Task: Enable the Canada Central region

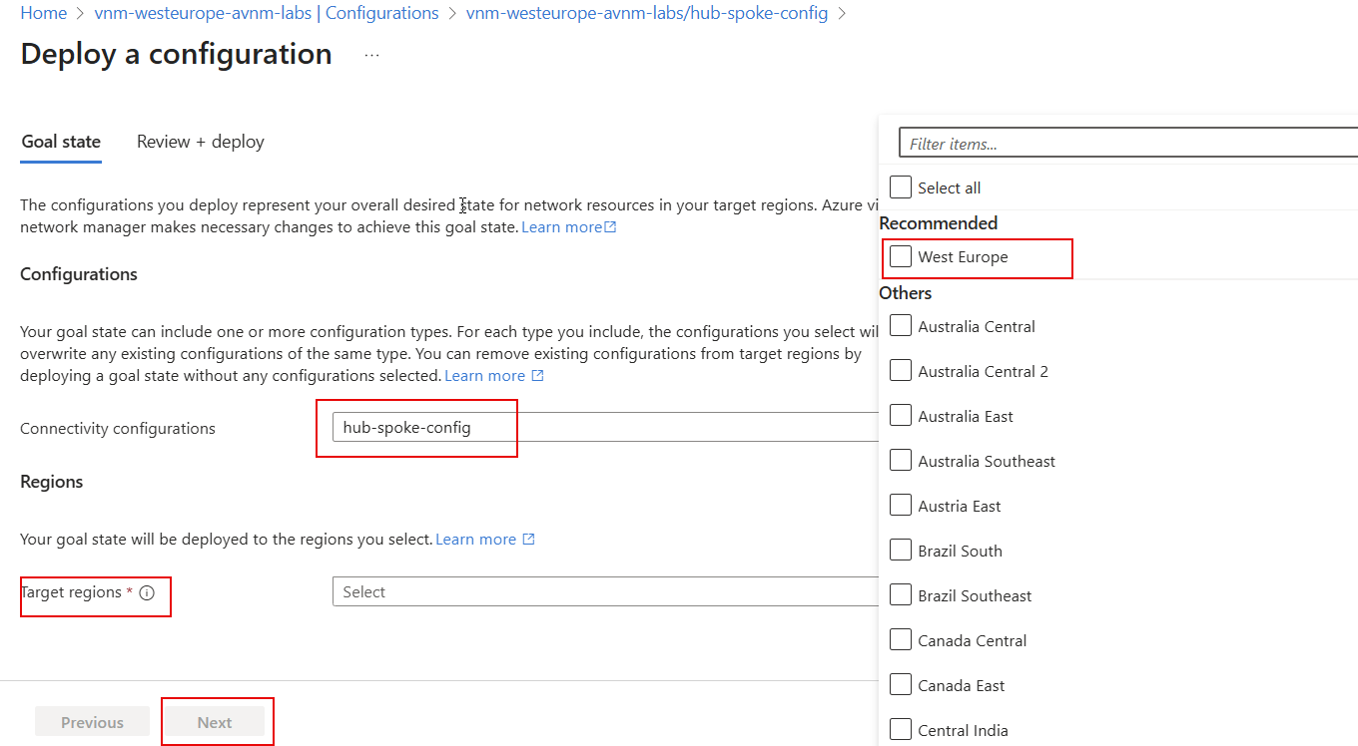Action: pyautogui.click(x=900, y=639)
